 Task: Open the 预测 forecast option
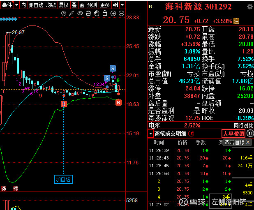pos(92,5)
